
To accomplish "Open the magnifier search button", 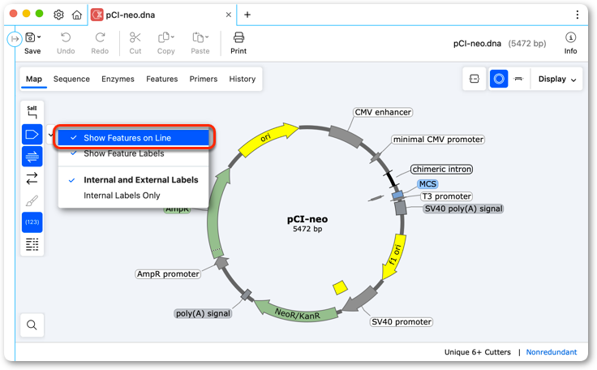I will point(32,325).
